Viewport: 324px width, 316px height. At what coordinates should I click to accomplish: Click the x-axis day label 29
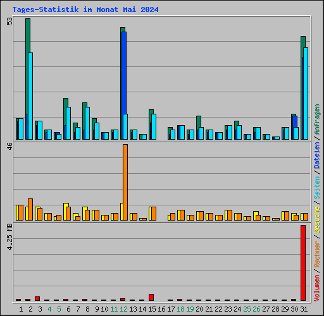[x=285, y=309]
